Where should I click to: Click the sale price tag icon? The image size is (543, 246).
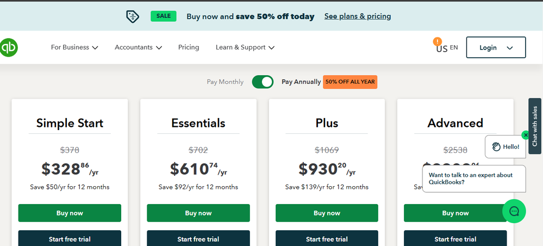tap(133, 16)
